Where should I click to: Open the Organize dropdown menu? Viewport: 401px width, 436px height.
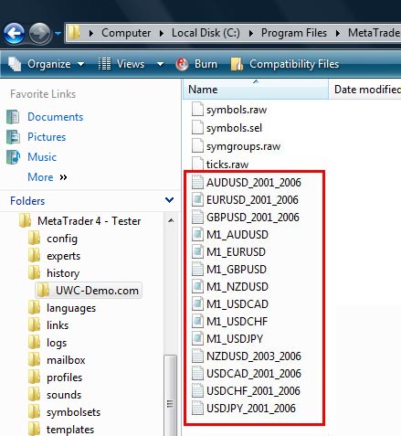[47, 64]
